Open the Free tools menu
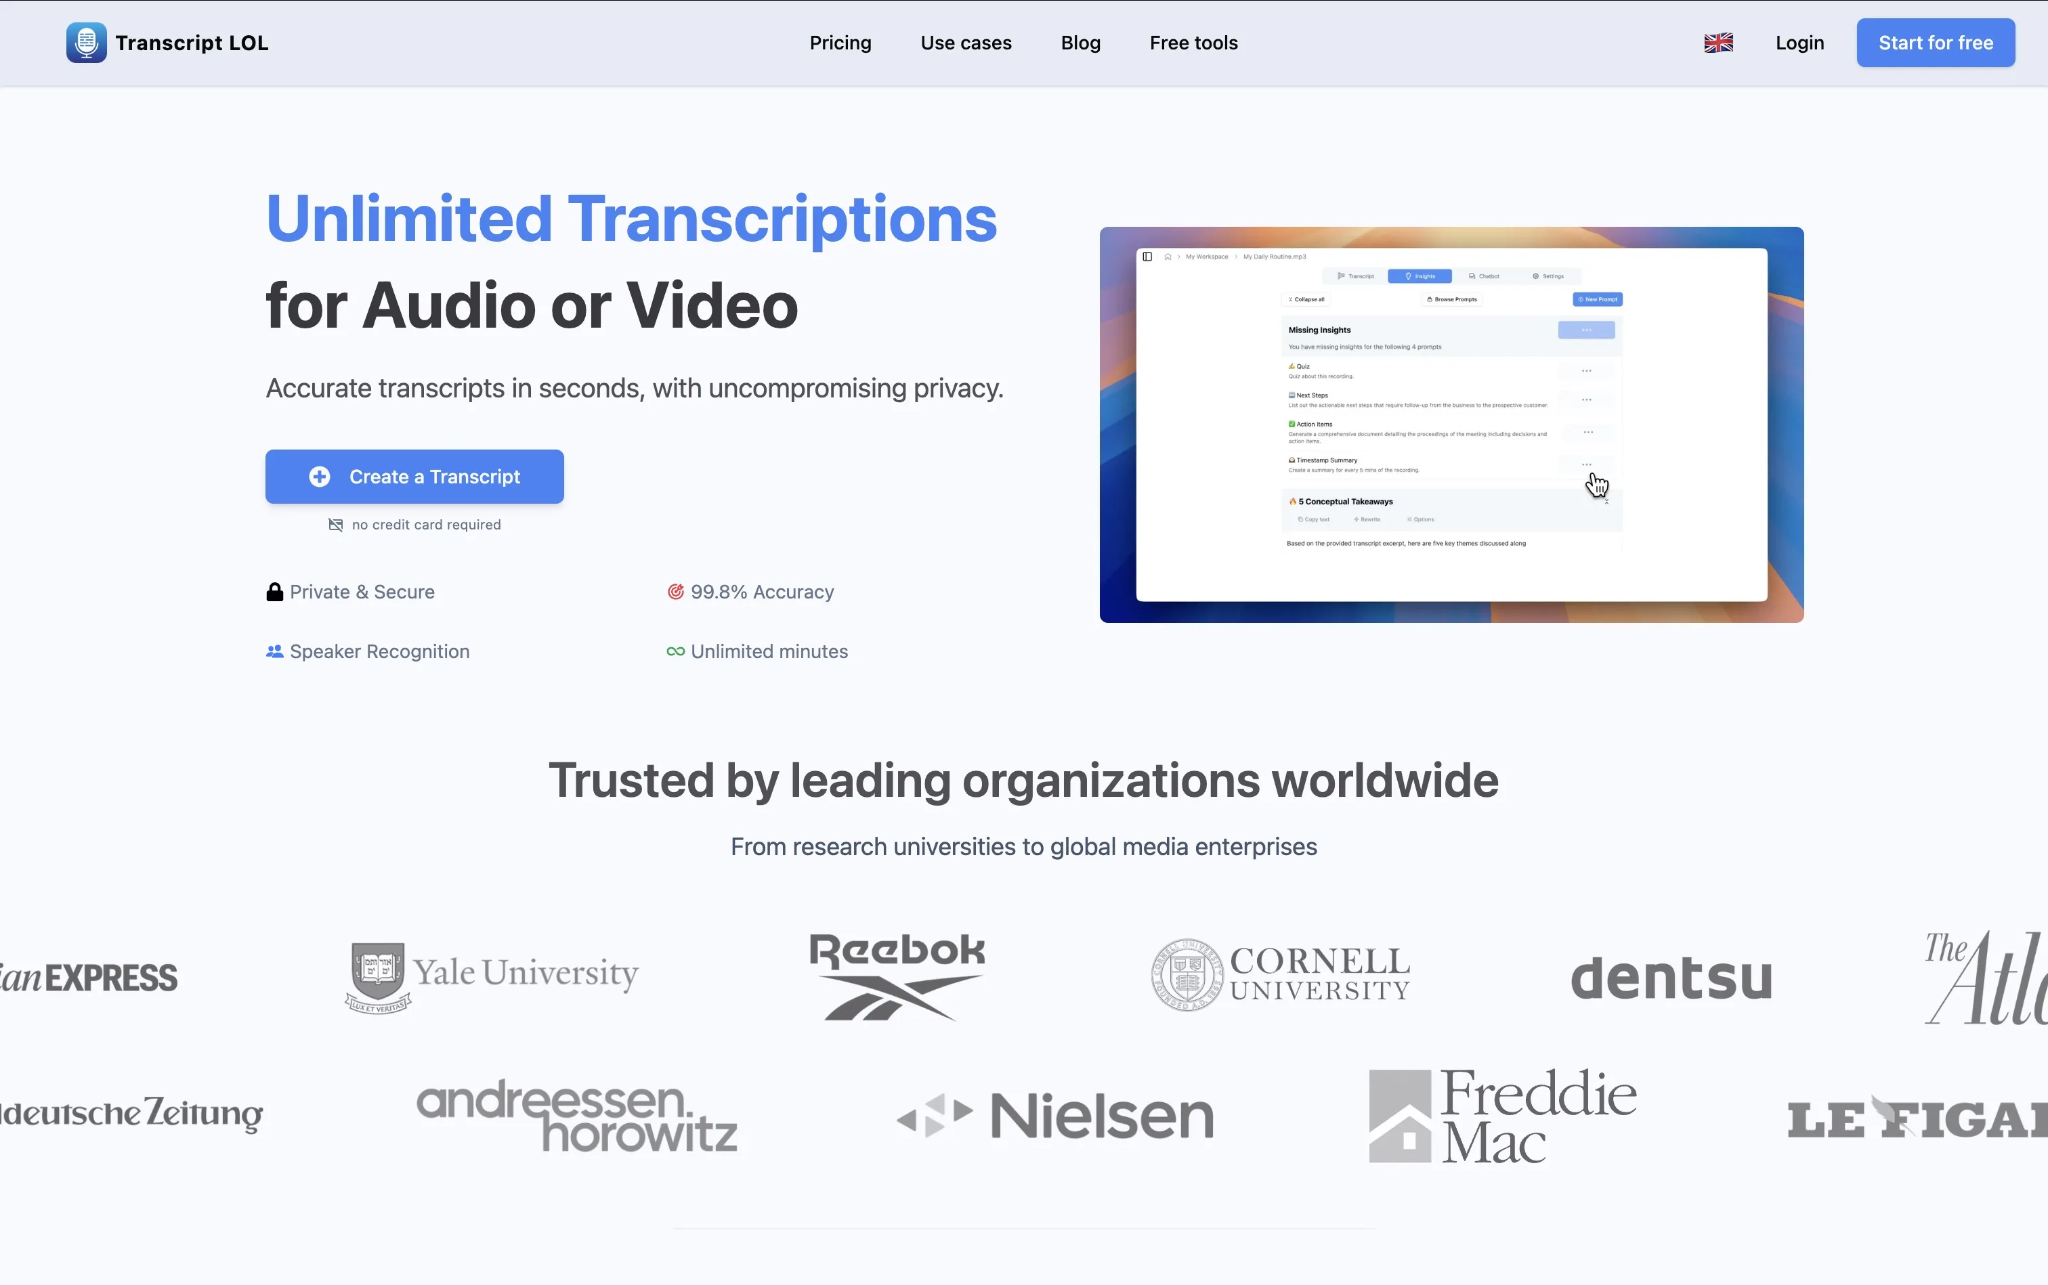Screen dimensions: 2048x1285 [x=1193, y=43]
